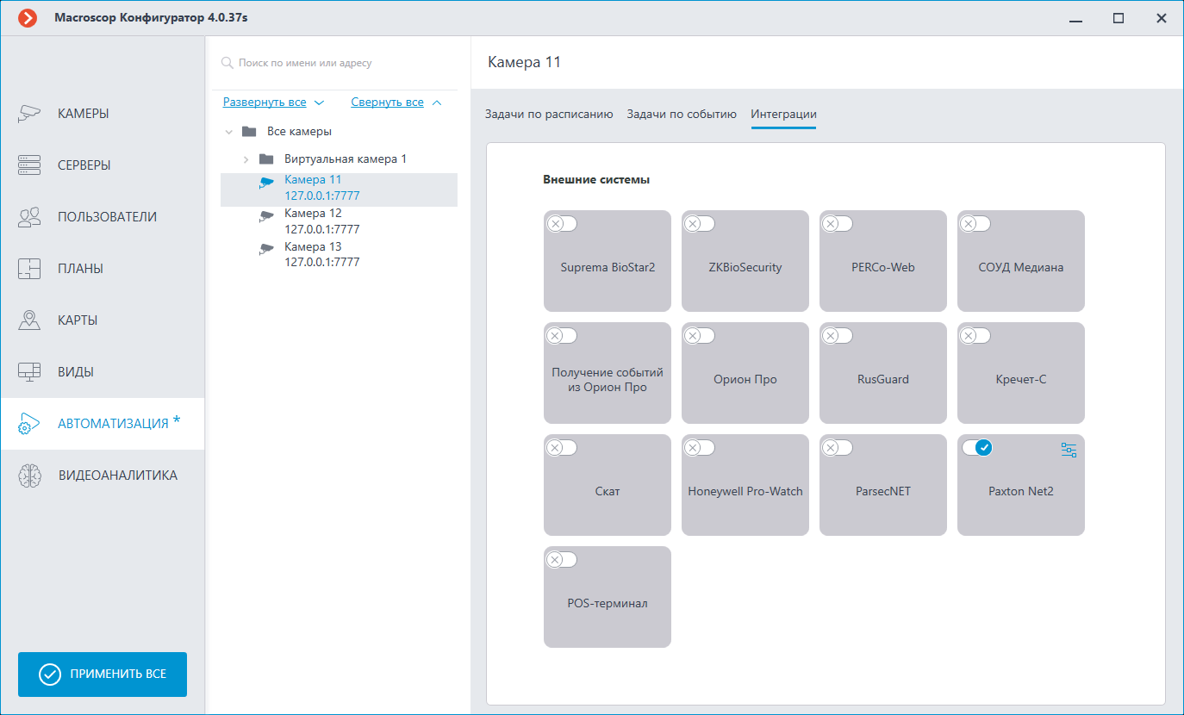1184x715 pixels.
Task: Disable the Paxton Net2 toggle
Action: point(977,448)
